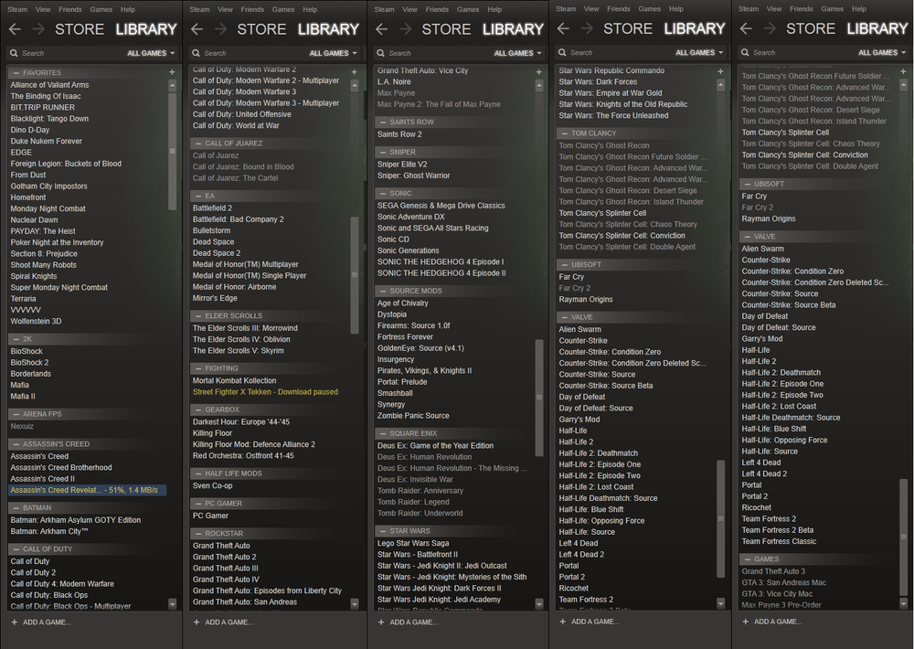Viewport: 914px width, 649px height.
Task: Click forward arrow in the FAVORITES window
Action: point(38,29)
